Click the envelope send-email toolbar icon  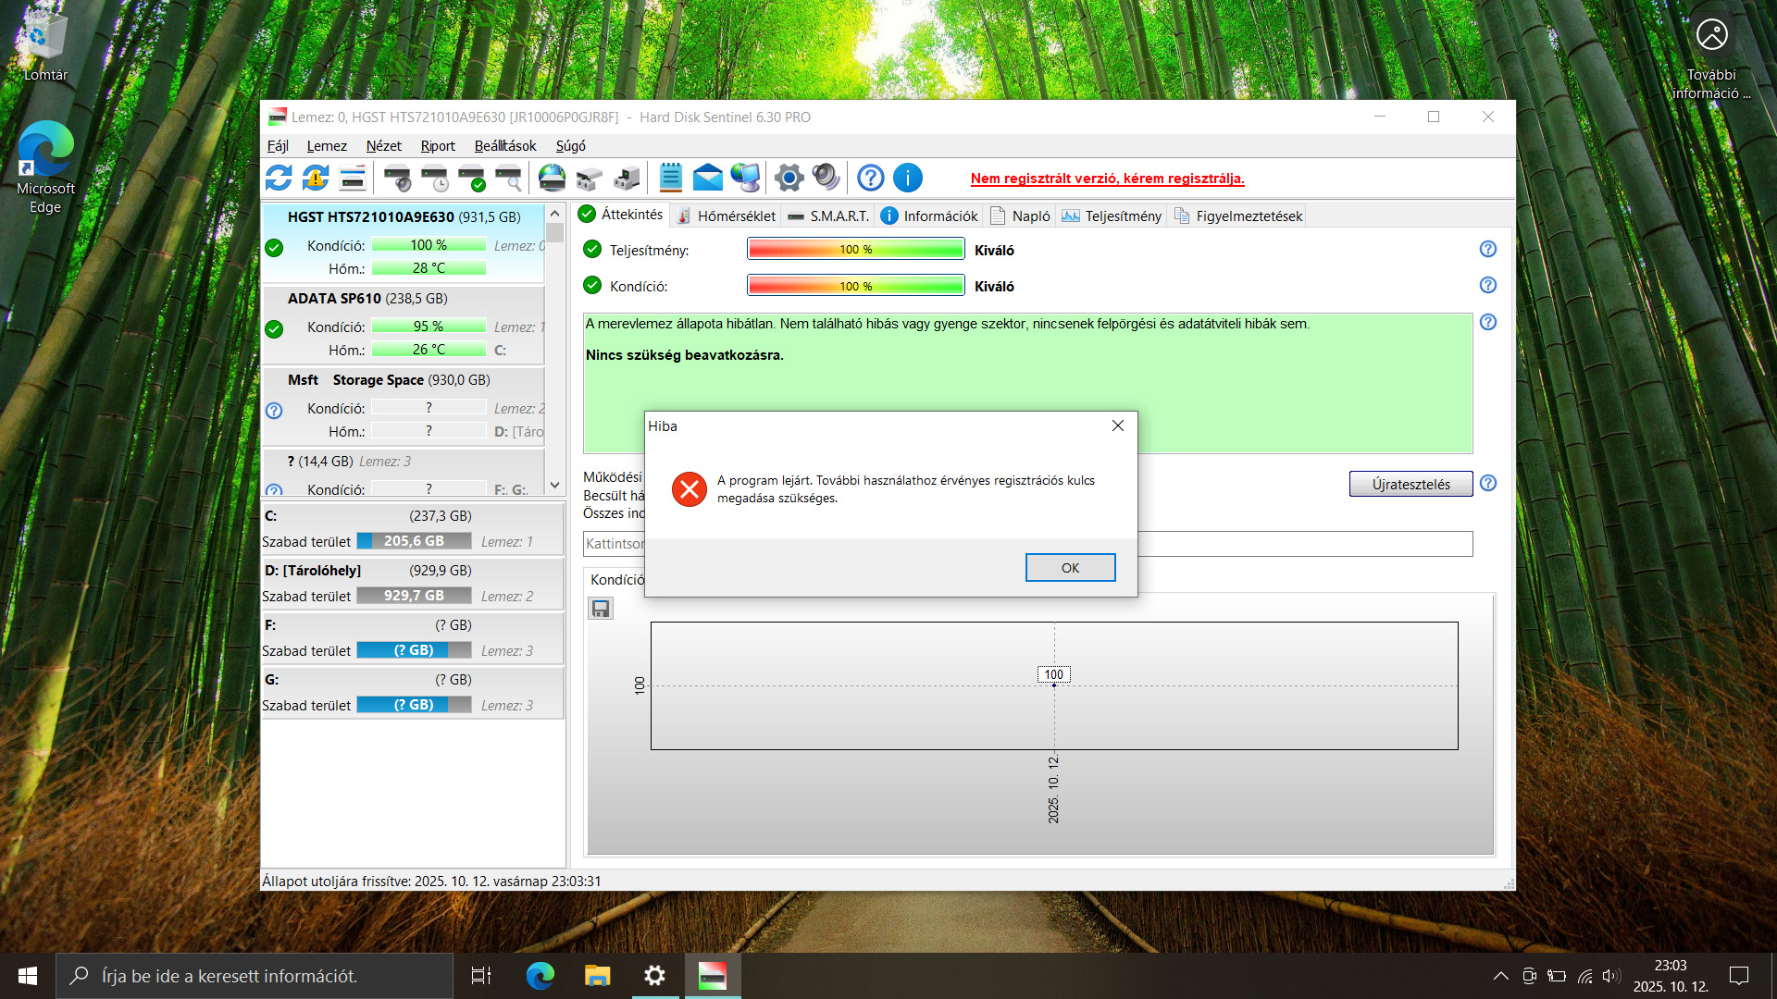tap(707, 178)
